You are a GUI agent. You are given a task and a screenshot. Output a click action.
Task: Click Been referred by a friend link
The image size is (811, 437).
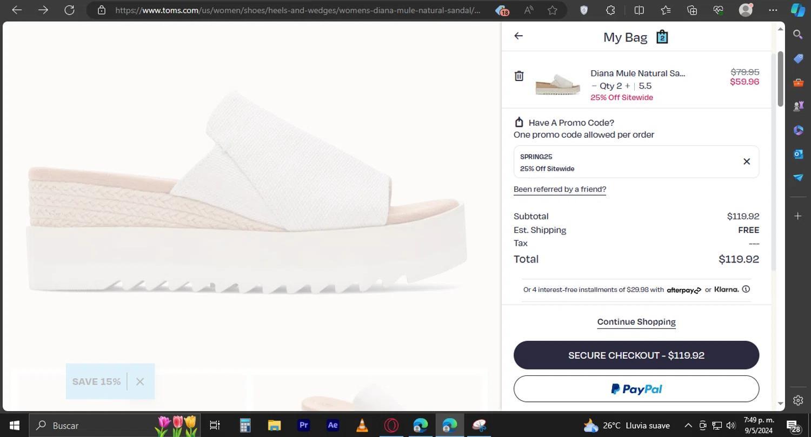point(560,189)
